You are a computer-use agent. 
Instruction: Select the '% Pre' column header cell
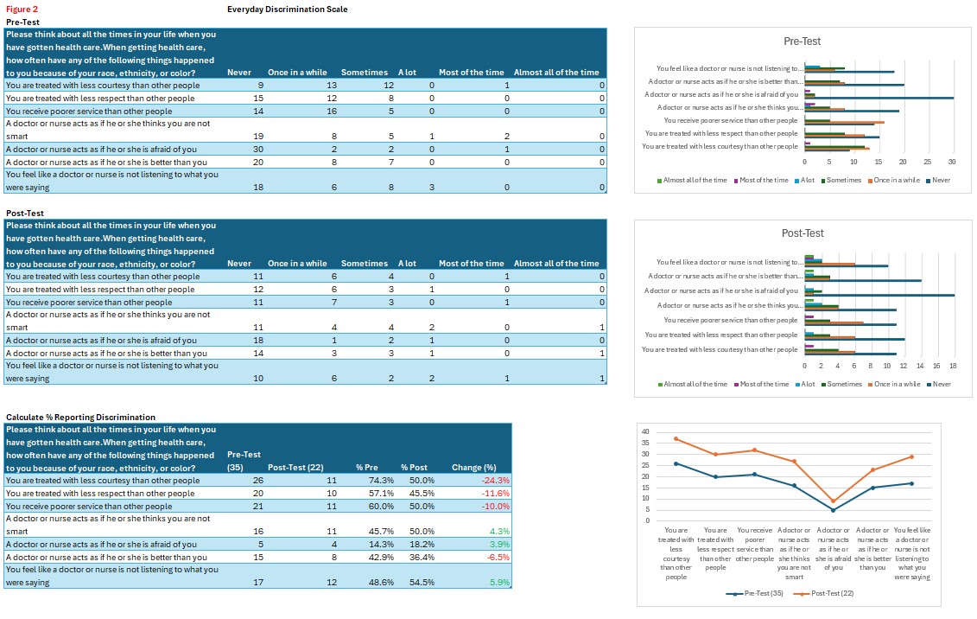(366, 468)
